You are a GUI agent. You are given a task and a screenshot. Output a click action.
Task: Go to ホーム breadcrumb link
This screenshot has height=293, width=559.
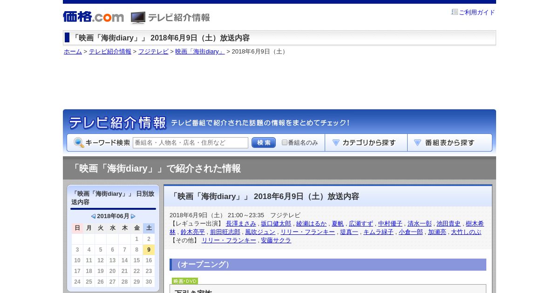(73, 52)
